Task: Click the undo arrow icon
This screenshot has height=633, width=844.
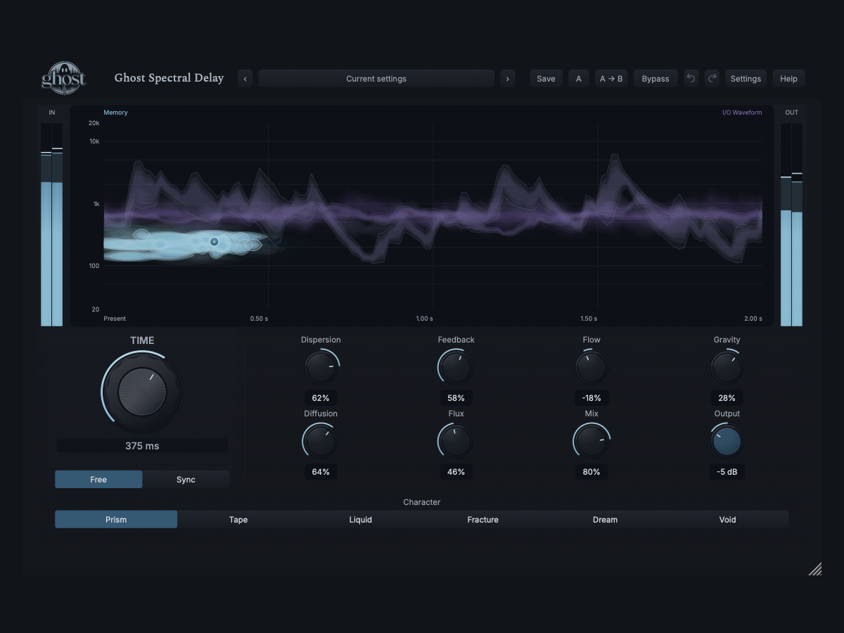Action: tap(691, 79)
